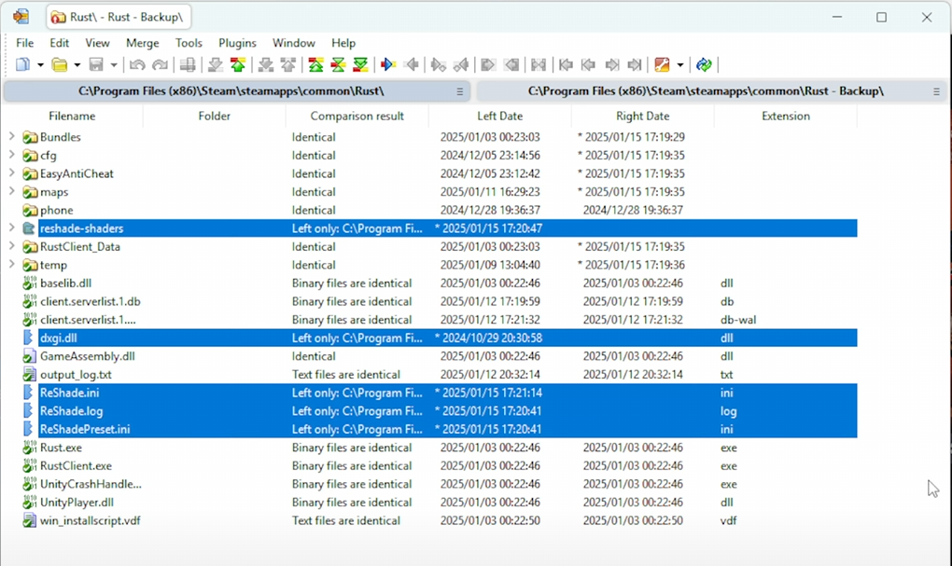
Task: Click the greyed Next Conflict icon
Action: (x=265, y=64)
